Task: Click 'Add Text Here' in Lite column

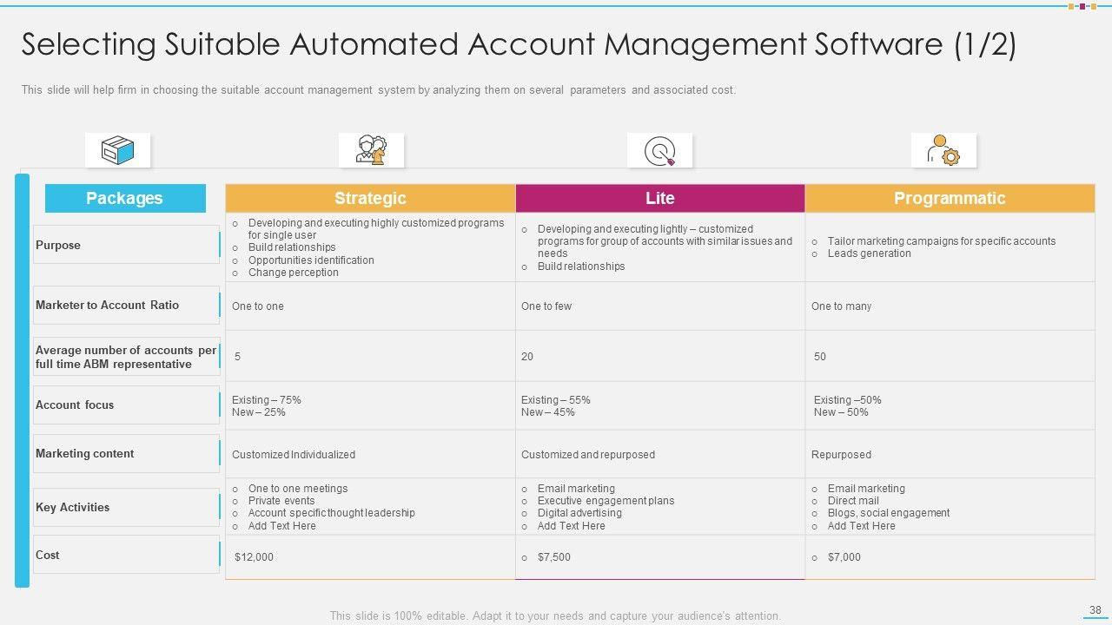Action: [x=572, y=526]
